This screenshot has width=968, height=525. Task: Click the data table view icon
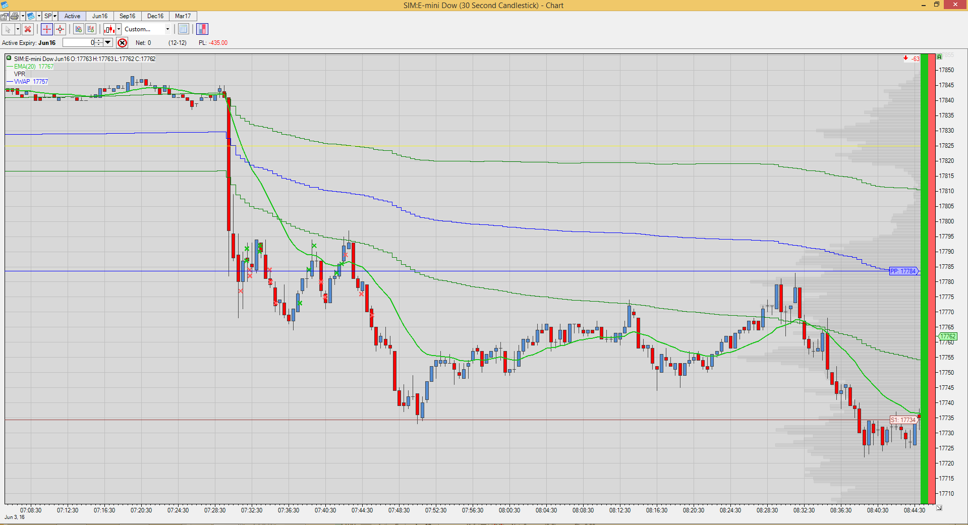184,29
